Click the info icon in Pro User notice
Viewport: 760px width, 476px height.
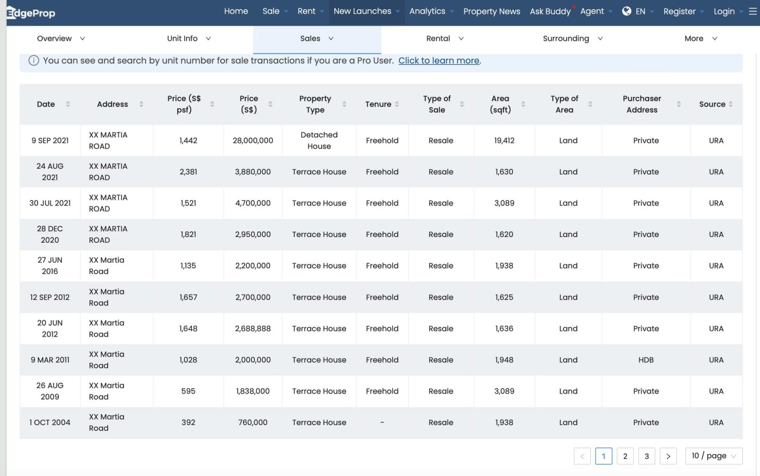pyautogui.click(x=33, y=60)
